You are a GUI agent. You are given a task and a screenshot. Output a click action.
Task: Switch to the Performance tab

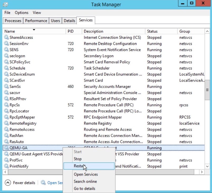pyautogui.click(x=36, y=21)
